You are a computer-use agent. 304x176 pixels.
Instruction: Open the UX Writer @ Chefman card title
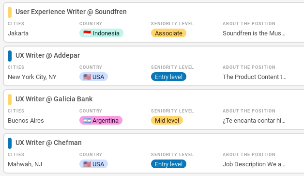pos(48,143)
